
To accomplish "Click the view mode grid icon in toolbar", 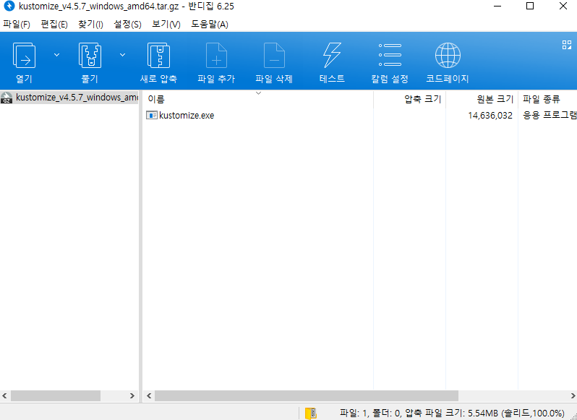I will (567, 45).
